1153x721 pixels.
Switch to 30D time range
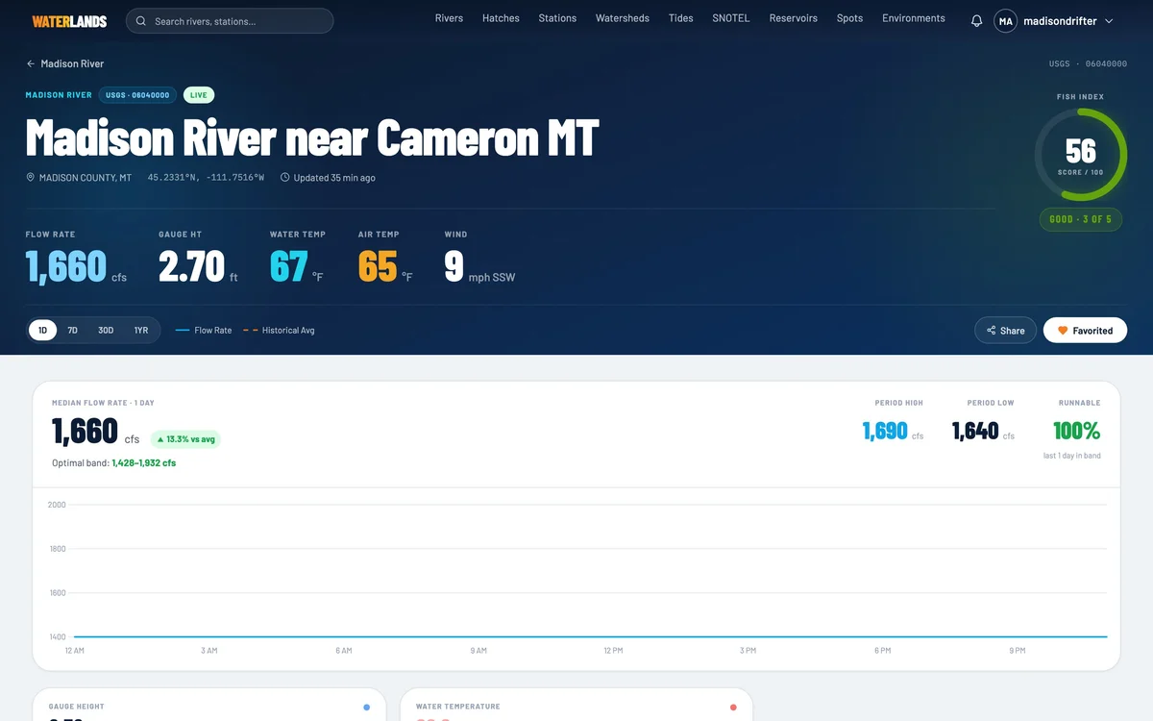coord(106,331)
